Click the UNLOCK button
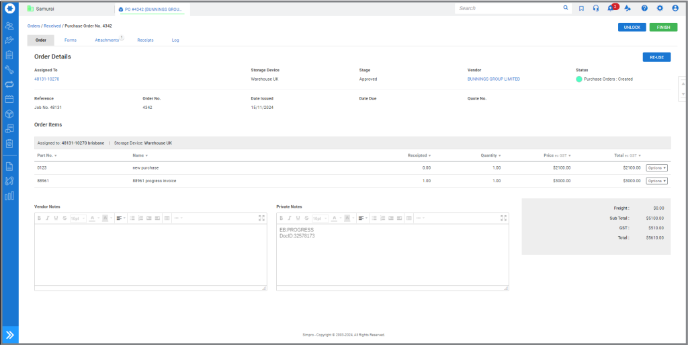The height and width of the screenshot is (345, 688). [632, 27]
